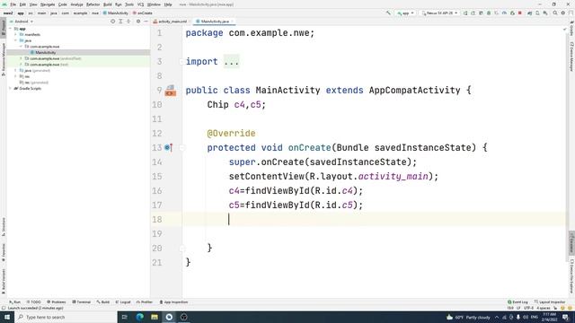Click the Sync Project with Gradle icon
575x323 pixels.
(x=529, y=13)
